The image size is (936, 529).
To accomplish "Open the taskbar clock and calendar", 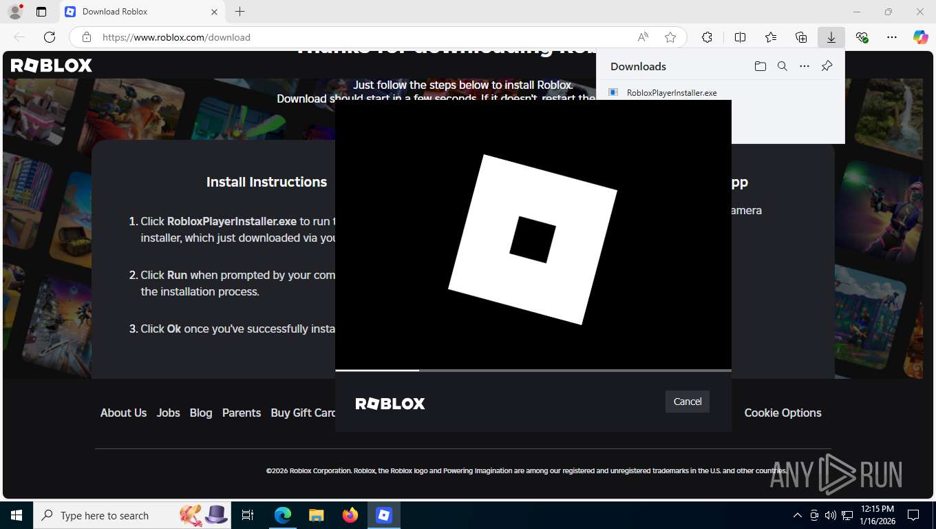I will 877,515.
